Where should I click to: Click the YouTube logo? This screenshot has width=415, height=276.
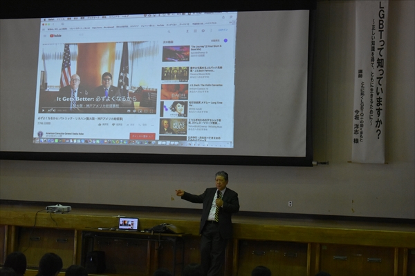[x=58, y=35]
